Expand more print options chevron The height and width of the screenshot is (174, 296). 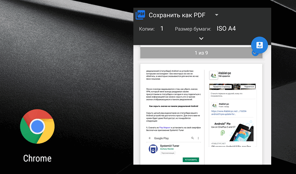click(x=201, y=39)
